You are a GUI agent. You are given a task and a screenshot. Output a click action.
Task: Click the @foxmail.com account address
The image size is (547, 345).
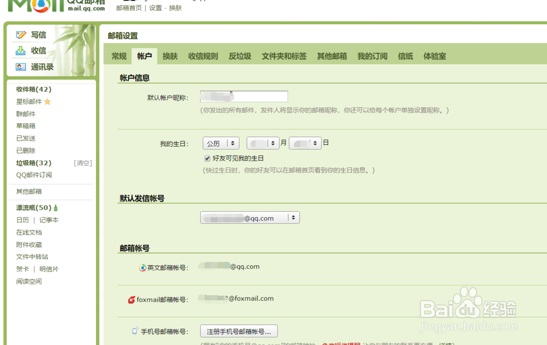pyautogui.click(x=236, y=299)
